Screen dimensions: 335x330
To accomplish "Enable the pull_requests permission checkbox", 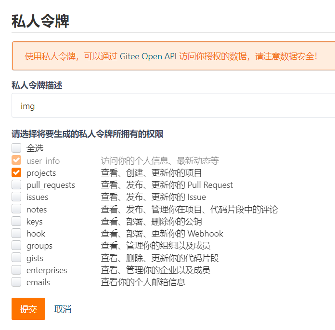I will (16, 185).
